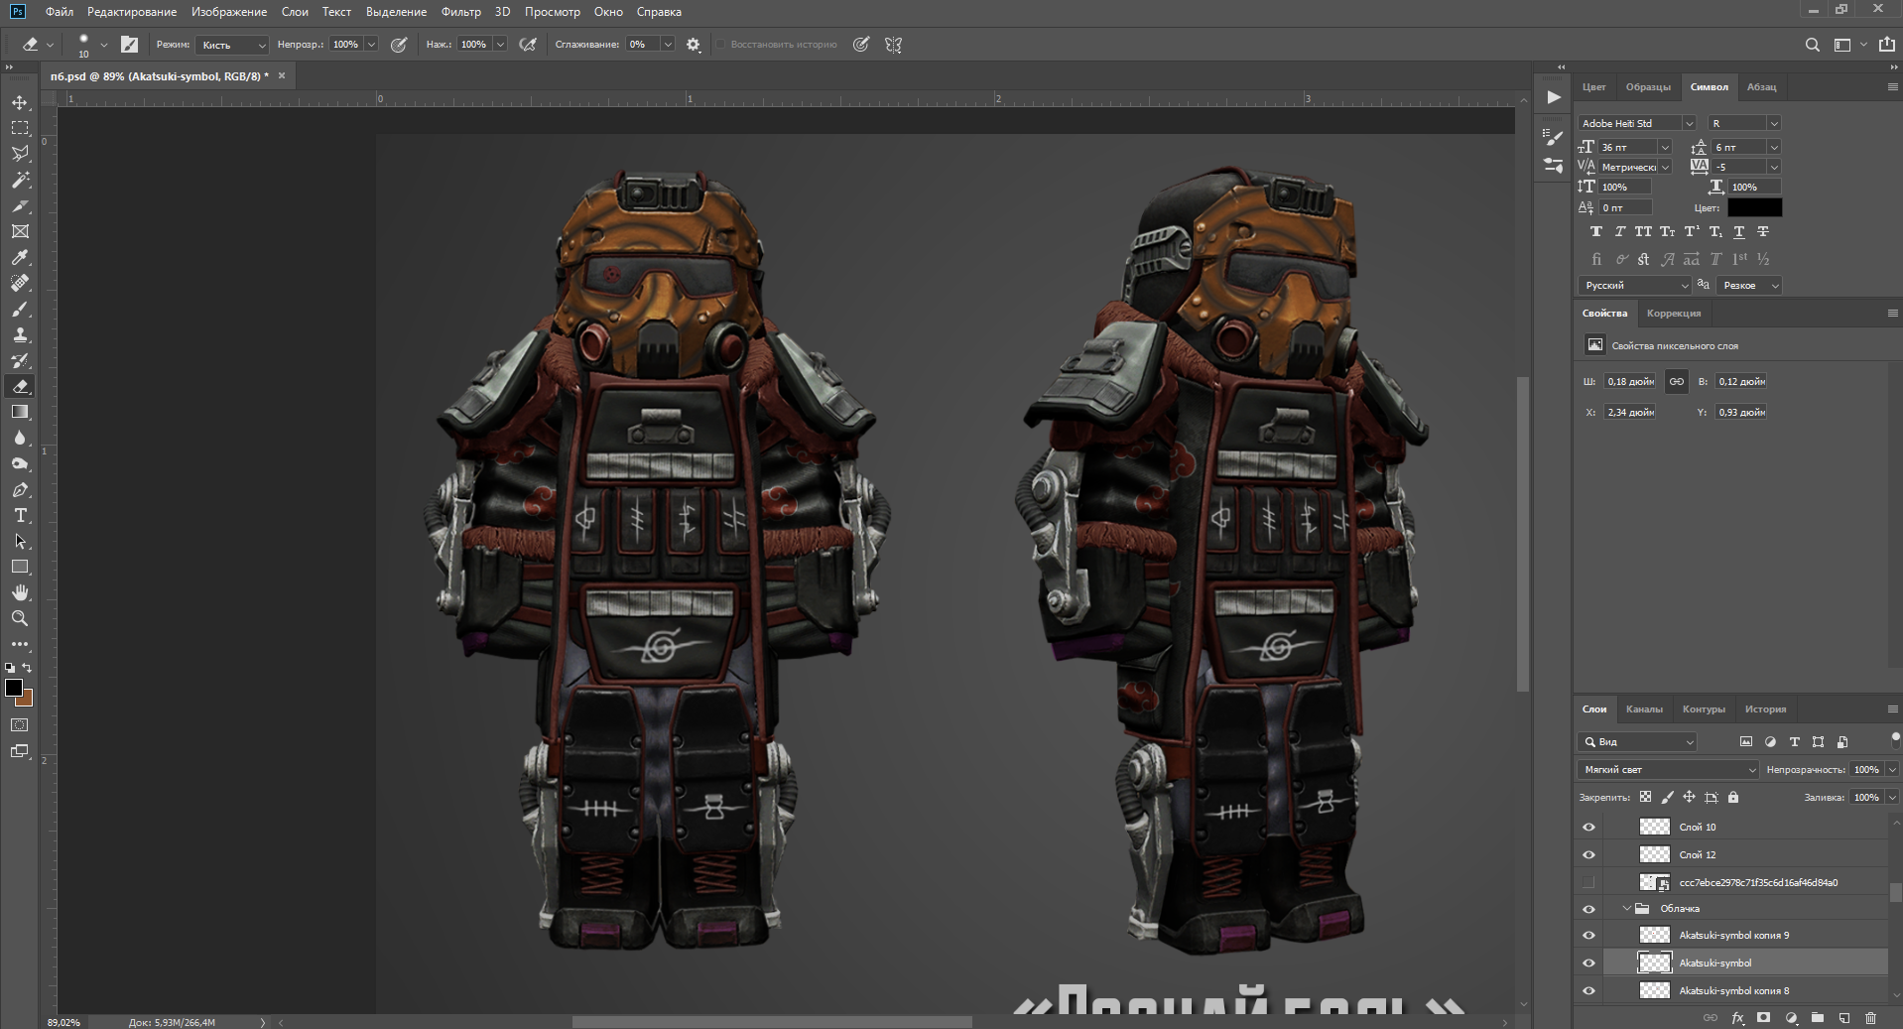Image resolution: width=1903 pixels, height=1029 pixels.
Task: Select the Eraser tool in toolbox
Action: point(20,386)
